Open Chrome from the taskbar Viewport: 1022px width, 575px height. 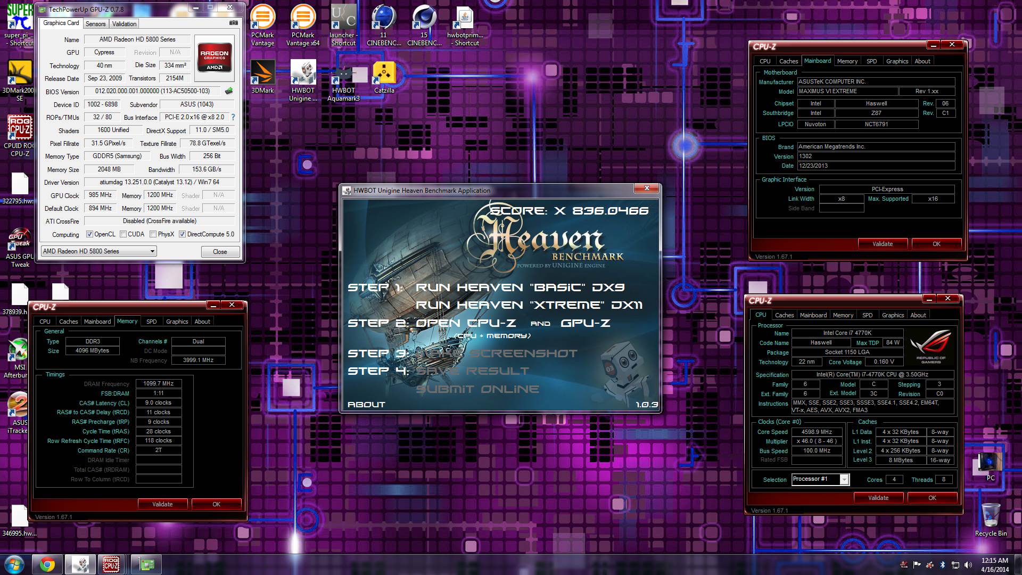(47, 564)
